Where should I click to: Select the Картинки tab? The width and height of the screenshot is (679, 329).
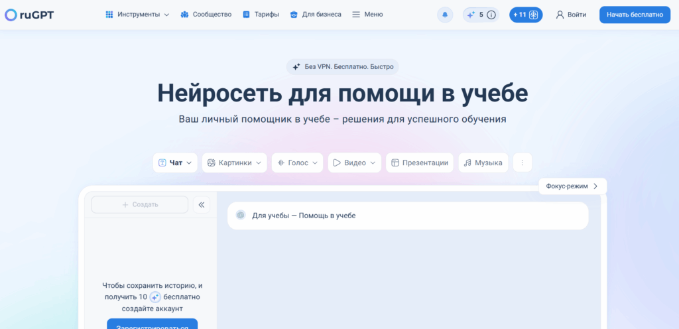click(234, 163)
